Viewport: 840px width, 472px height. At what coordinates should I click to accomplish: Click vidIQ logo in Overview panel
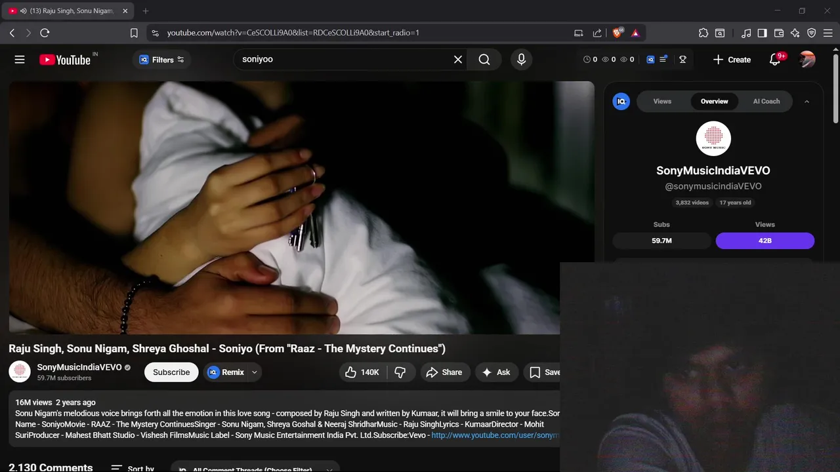pyautogui.click(x=621, y=102)
